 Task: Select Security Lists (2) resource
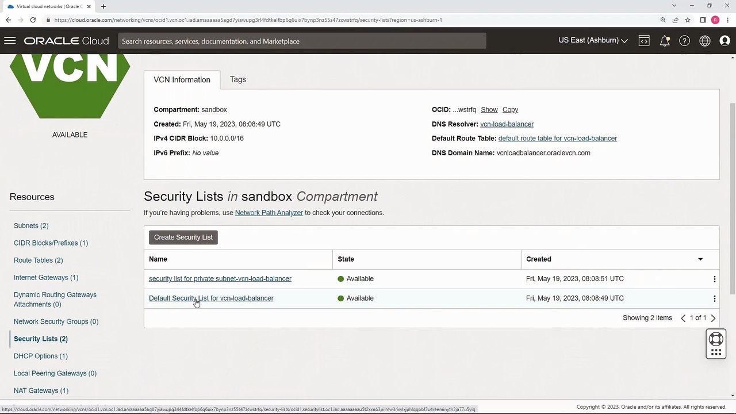pos(41,339)
